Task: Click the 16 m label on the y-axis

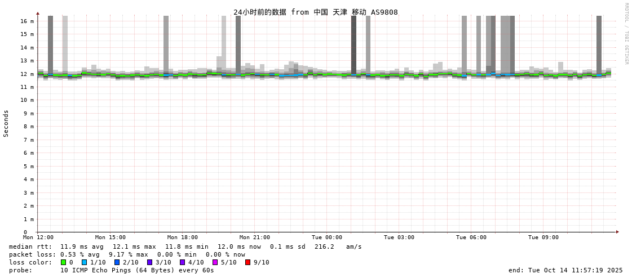Action: (27, 21)
